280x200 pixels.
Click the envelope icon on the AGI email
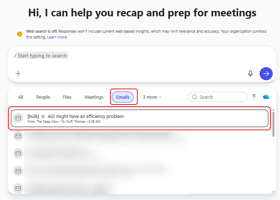pos(18,118)
